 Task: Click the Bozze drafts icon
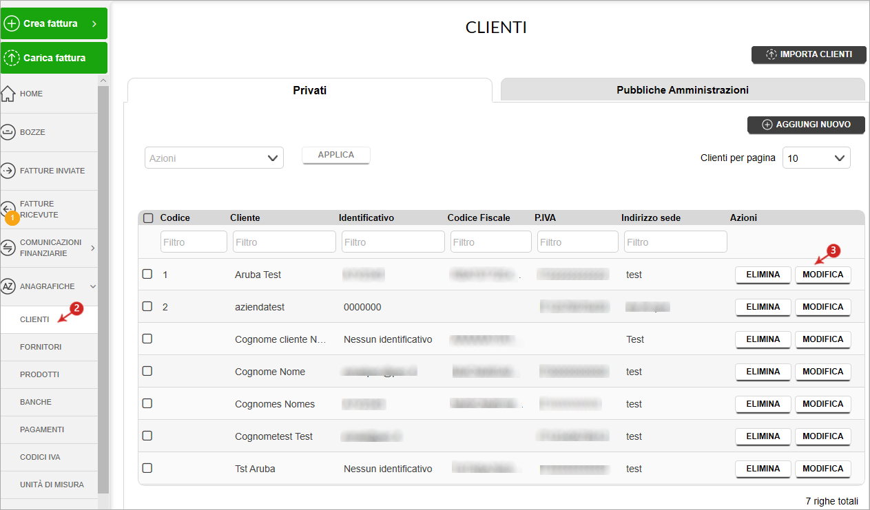tap(8, 132)
